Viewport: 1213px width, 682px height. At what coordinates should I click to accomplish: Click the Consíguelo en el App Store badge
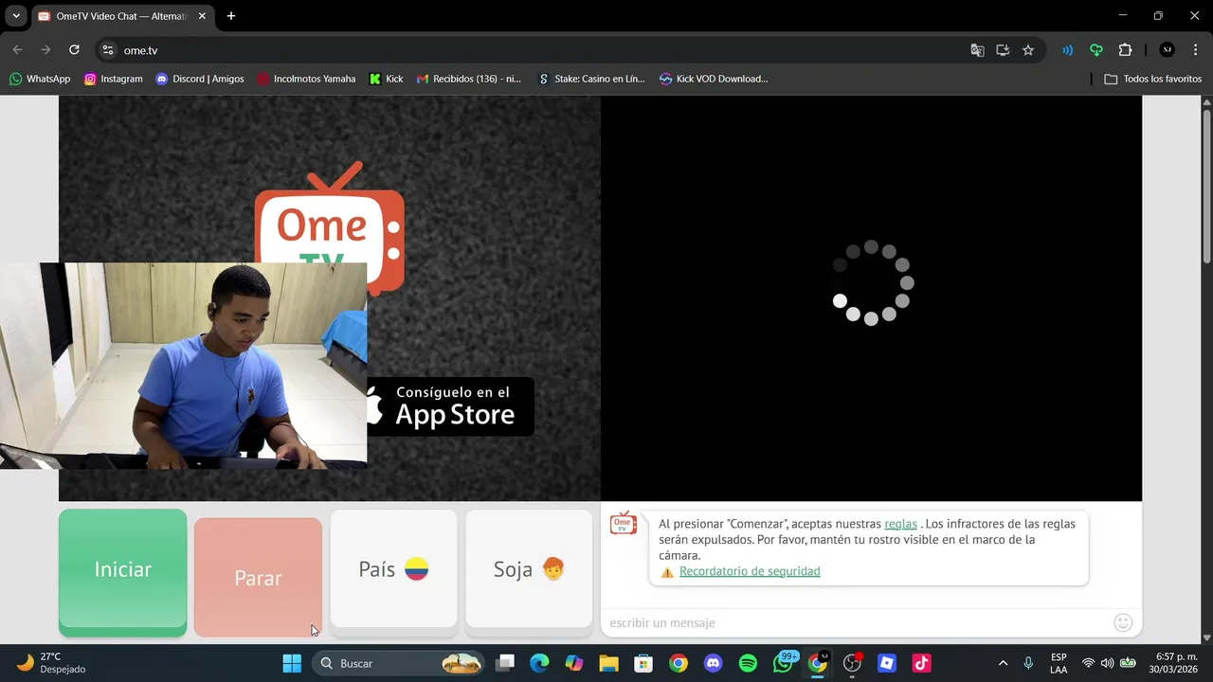coord(450,406)
